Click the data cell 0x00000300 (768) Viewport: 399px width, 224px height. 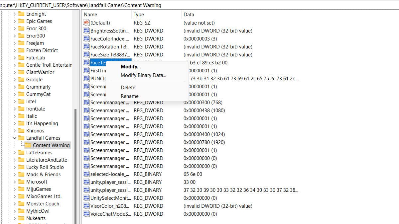pyautogui.click(x=203, y=103)
